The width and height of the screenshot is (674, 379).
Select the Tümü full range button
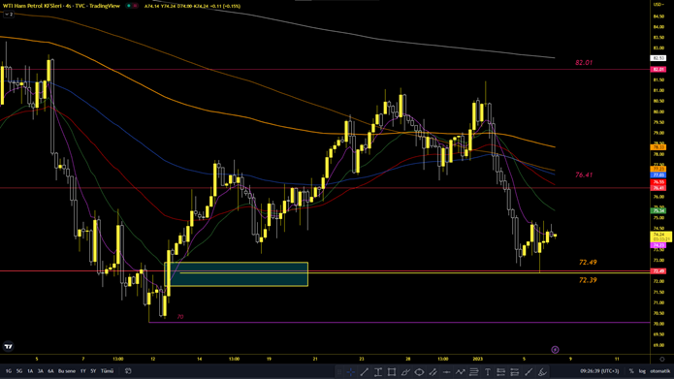click(107, 371)
